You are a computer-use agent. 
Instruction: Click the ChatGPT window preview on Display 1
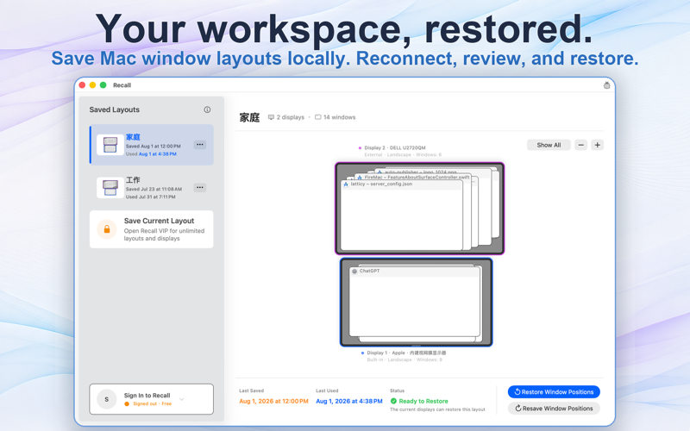coord(414,302)
